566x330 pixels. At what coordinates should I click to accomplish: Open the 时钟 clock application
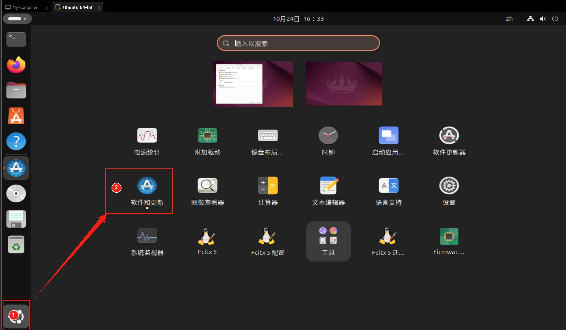click(x=328, y=136)
